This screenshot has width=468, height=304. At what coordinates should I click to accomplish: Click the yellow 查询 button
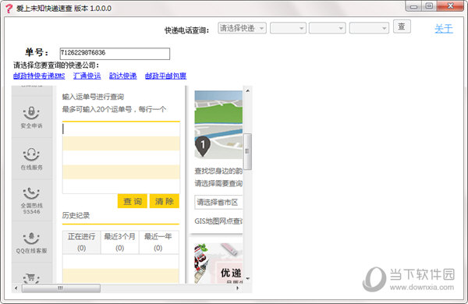click(x=133, y=201)
